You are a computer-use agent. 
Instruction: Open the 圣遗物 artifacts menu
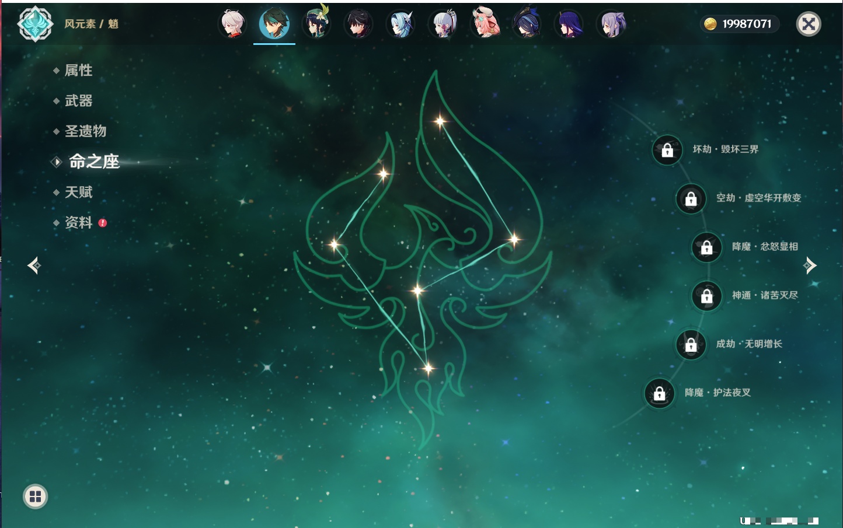(85, 131)
